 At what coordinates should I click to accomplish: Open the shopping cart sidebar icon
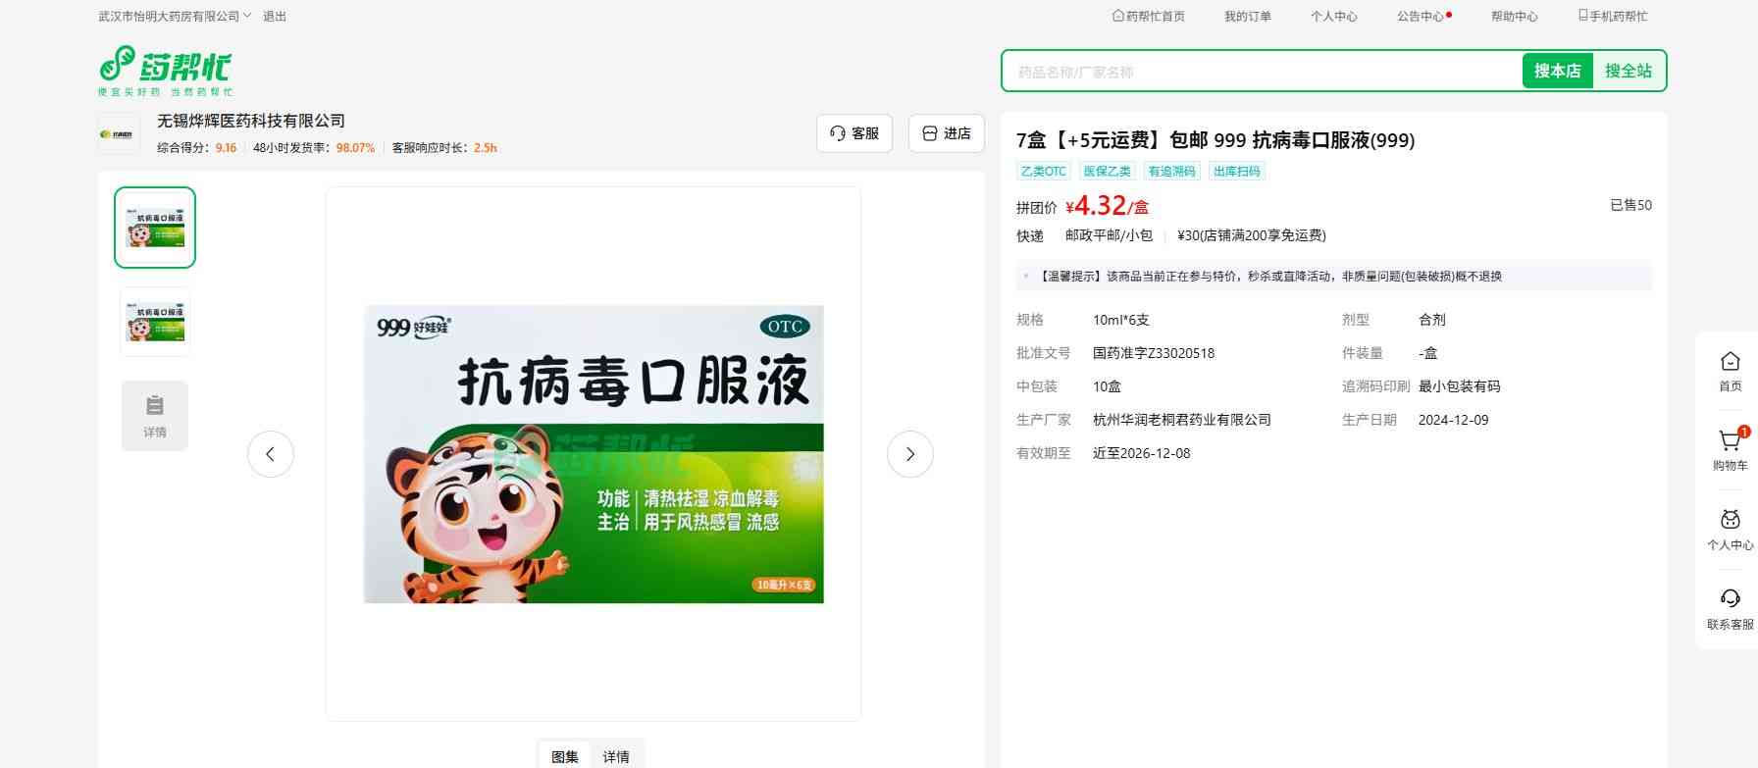[1730, 442]
